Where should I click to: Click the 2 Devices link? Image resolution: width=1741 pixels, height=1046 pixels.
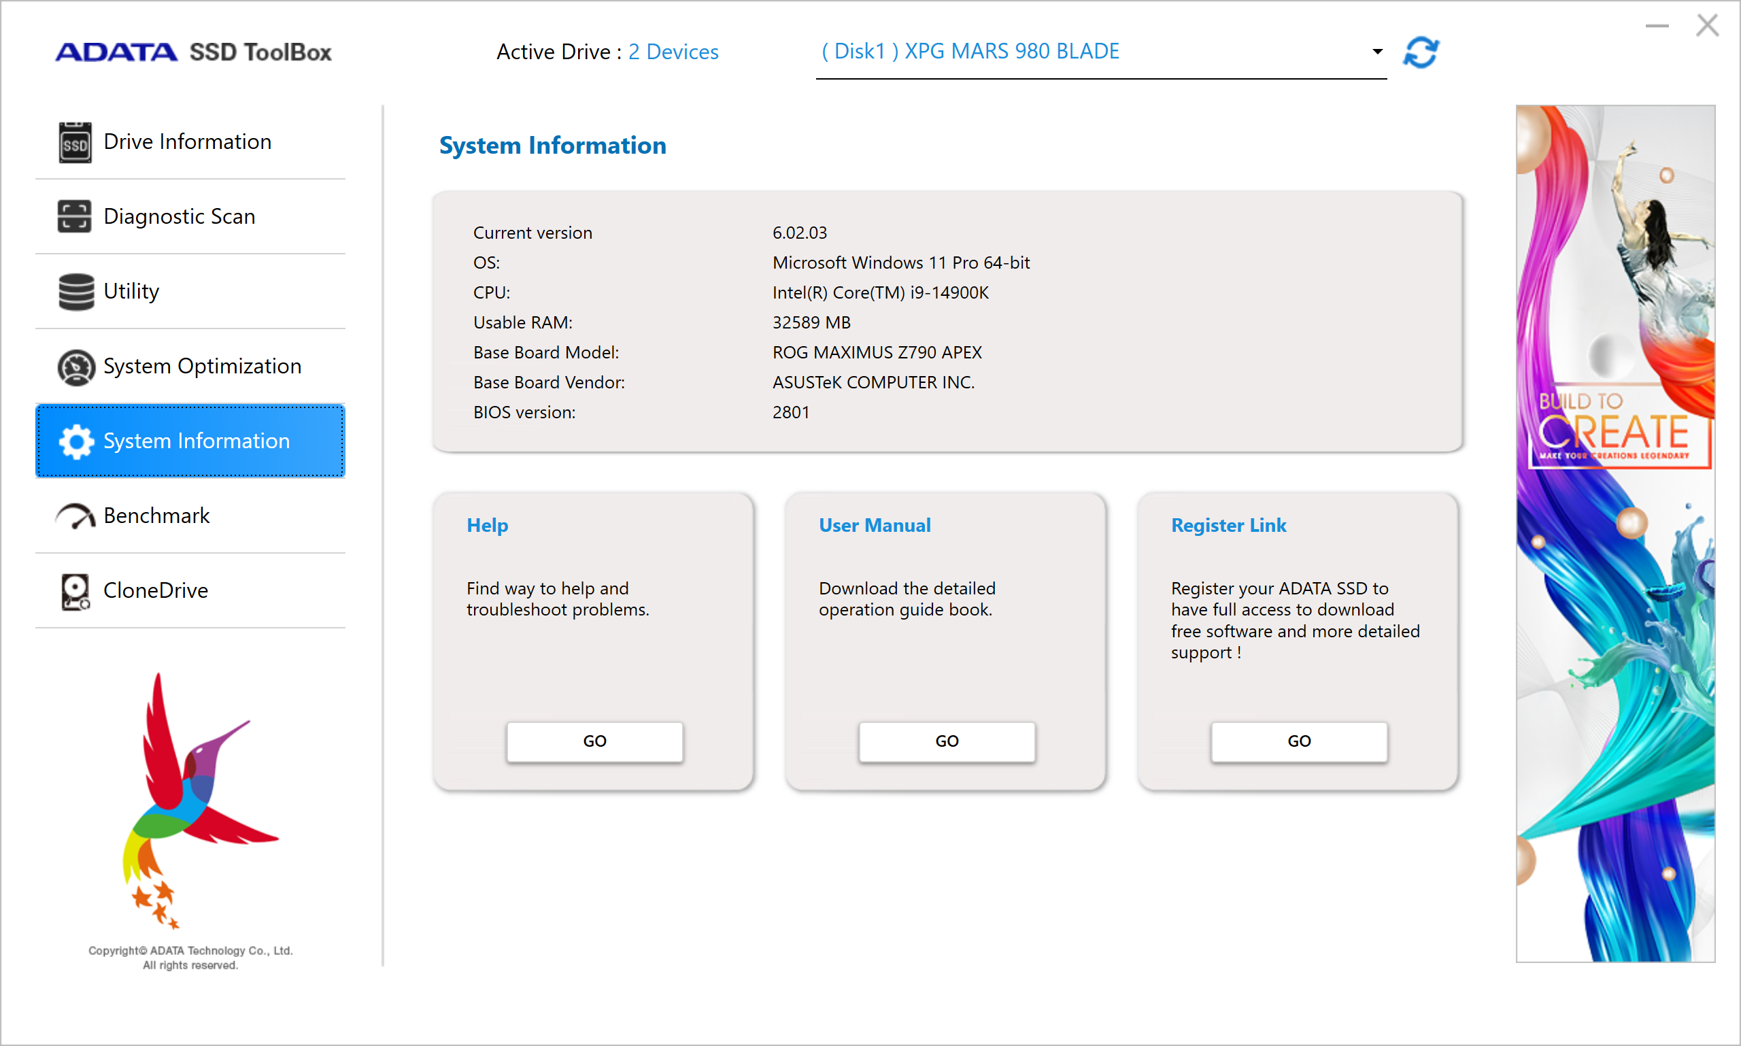coord(673,52)
